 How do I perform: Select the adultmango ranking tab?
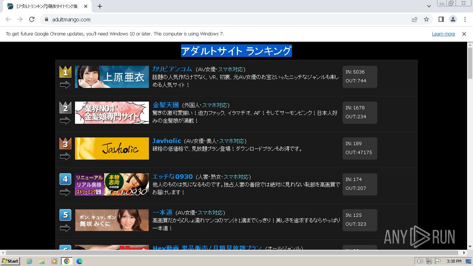click(x=47, y=6)
